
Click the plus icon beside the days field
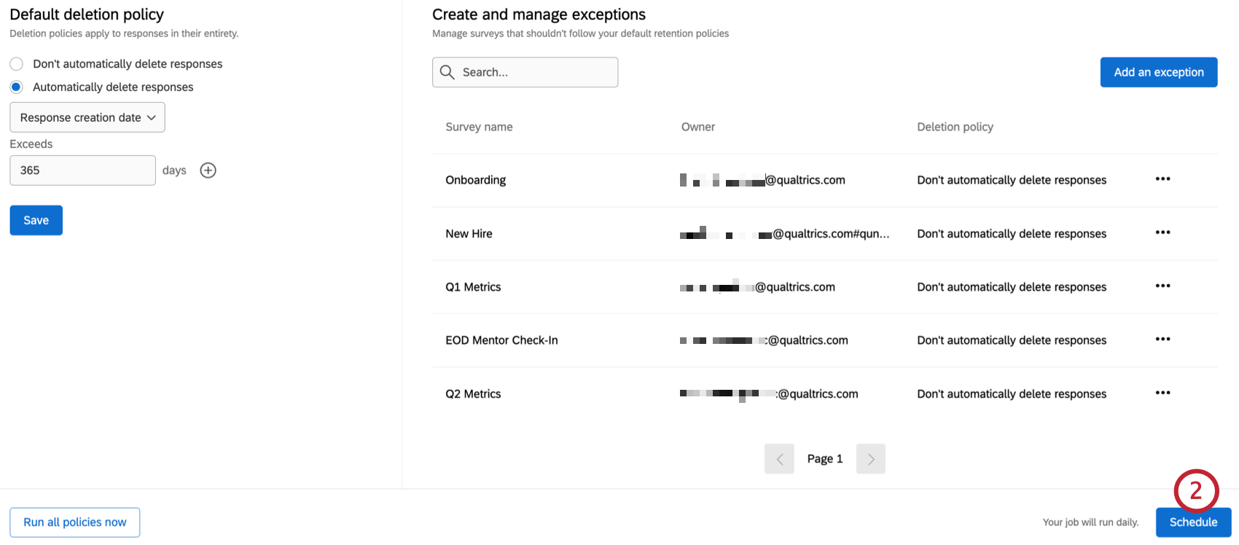coord(208,170)
